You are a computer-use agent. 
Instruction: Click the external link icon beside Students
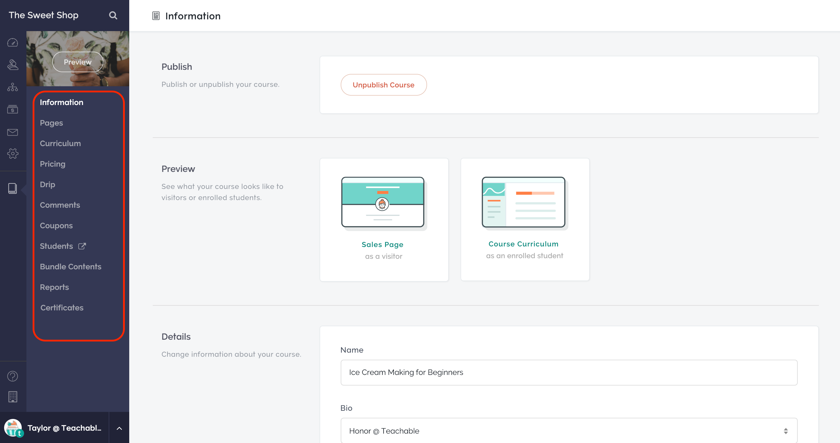[x=82, y=246]
